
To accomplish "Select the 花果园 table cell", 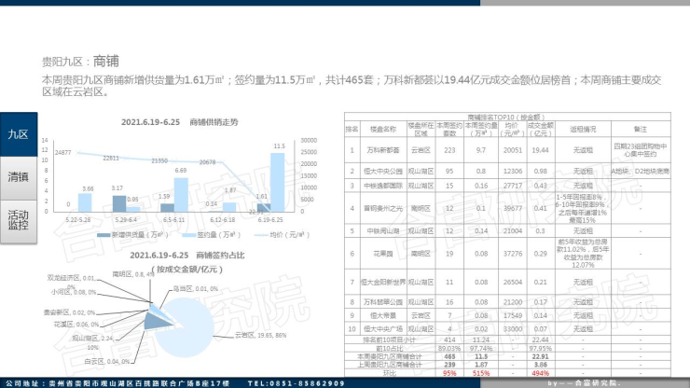I will pyautogui.click(x=383, y=252).
